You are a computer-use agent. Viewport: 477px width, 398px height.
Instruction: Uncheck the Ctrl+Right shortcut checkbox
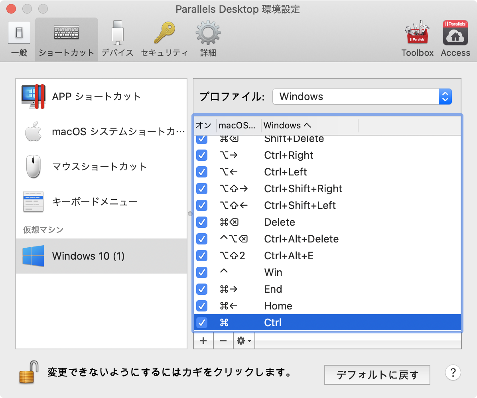(x=202, y=155)
